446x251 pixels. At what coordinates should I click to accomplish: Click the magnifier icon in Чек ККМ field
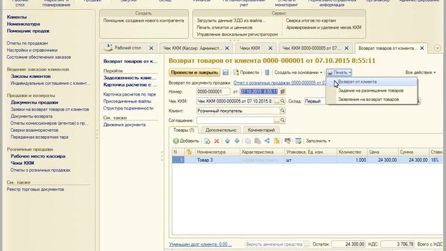tap(282, 101)
